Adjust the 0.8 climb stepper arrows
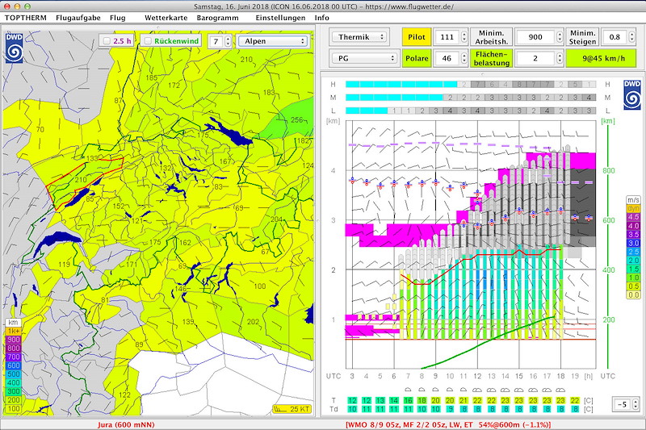Screen dimensions: 646x430 pyautogui.click(x=632, y=37)
